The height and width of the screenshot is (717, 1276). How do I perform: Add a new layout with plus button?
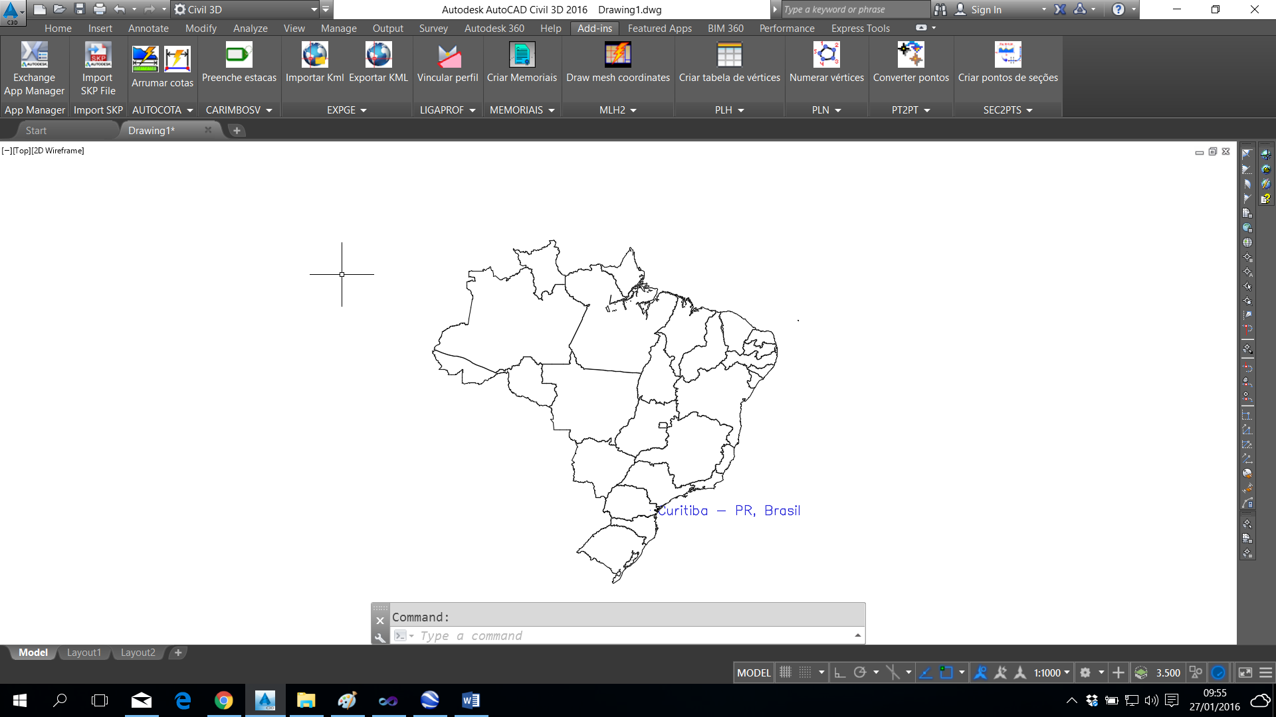pyautogui.click(x=177, y=653)
